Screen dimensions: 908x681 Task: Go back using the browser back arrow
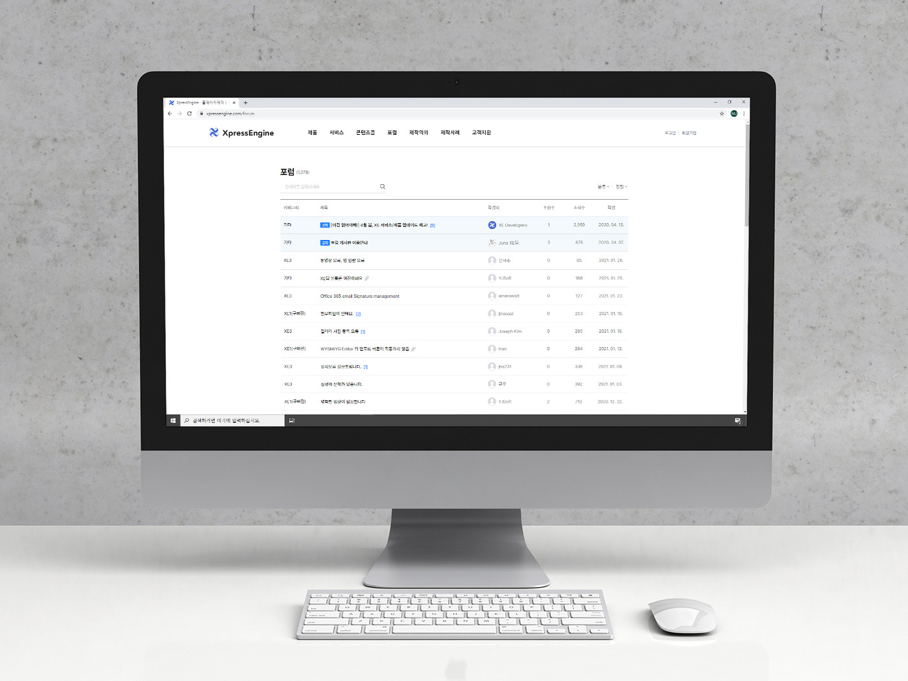171,113
